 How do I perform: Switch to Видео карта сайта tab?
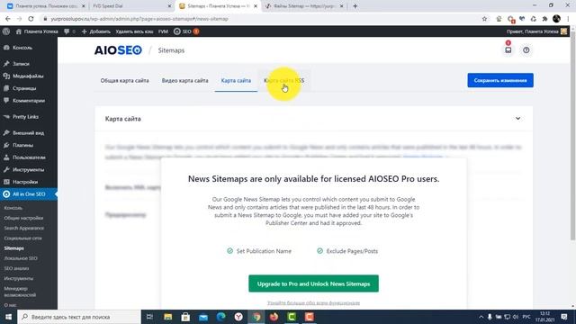click(184, 80)
